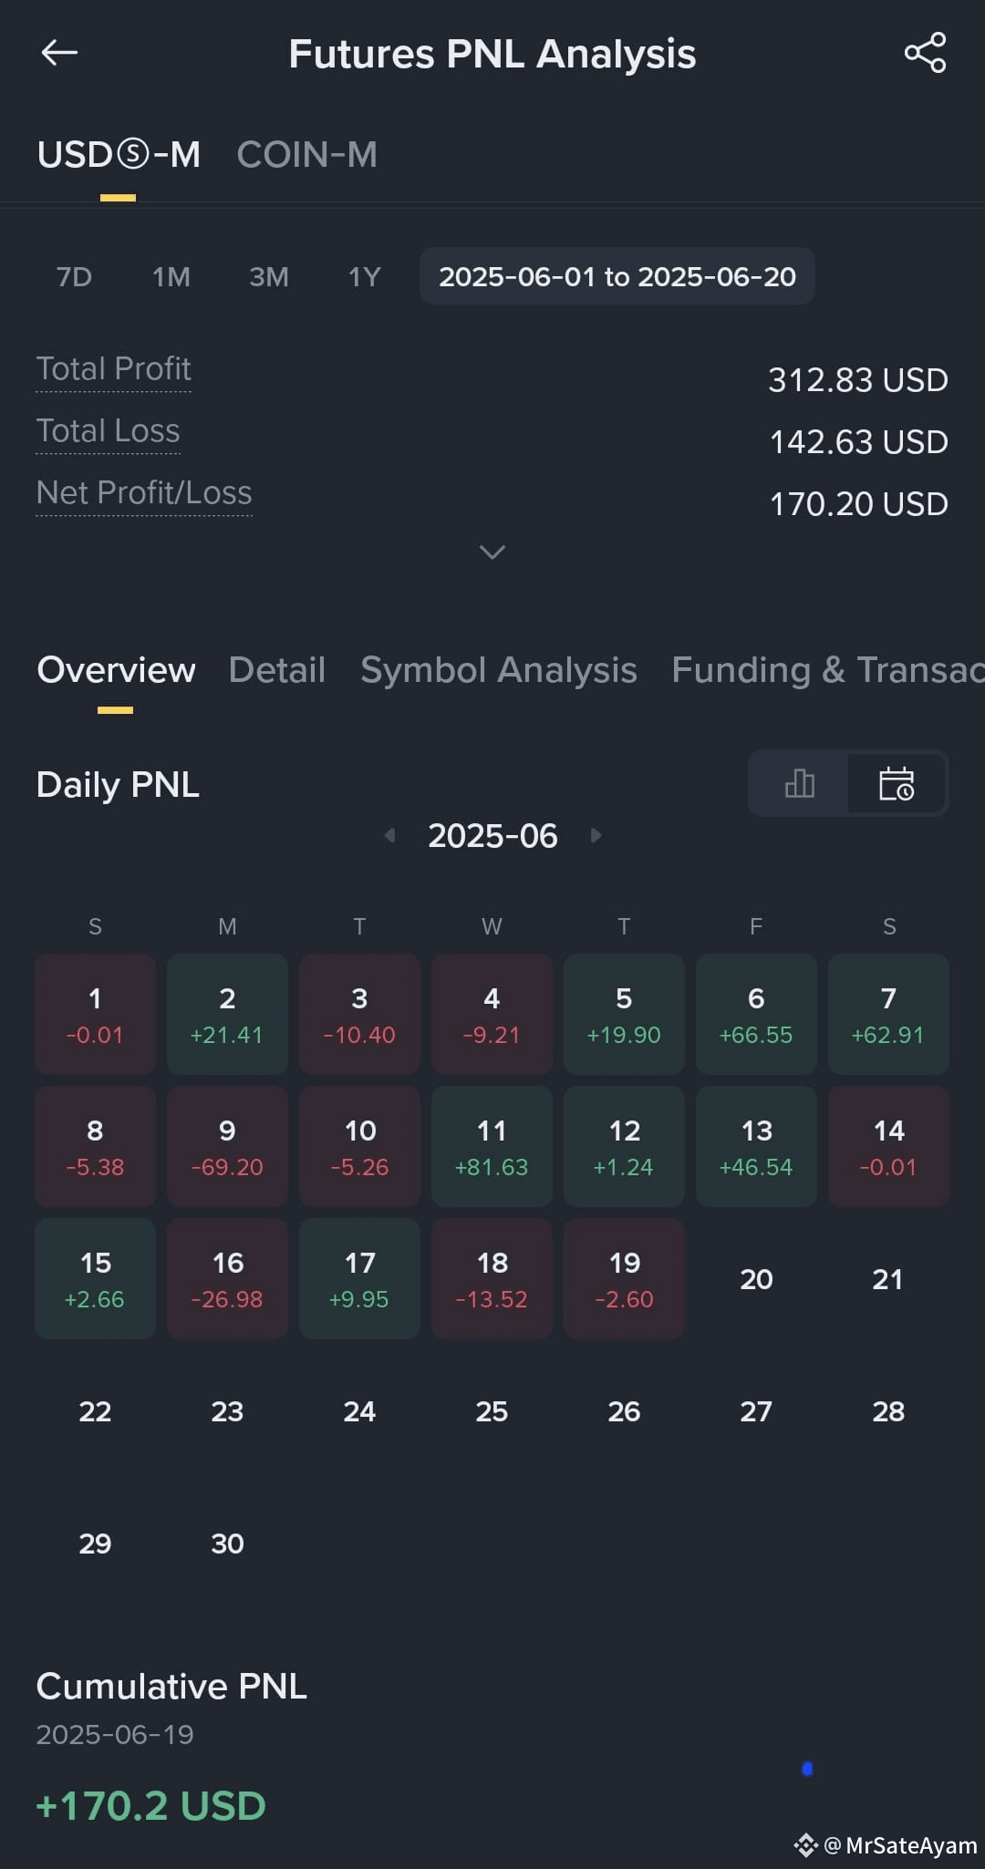Open the Symbol Analysis tab
Screen dimensions: 985x1869
click(499, 670)
